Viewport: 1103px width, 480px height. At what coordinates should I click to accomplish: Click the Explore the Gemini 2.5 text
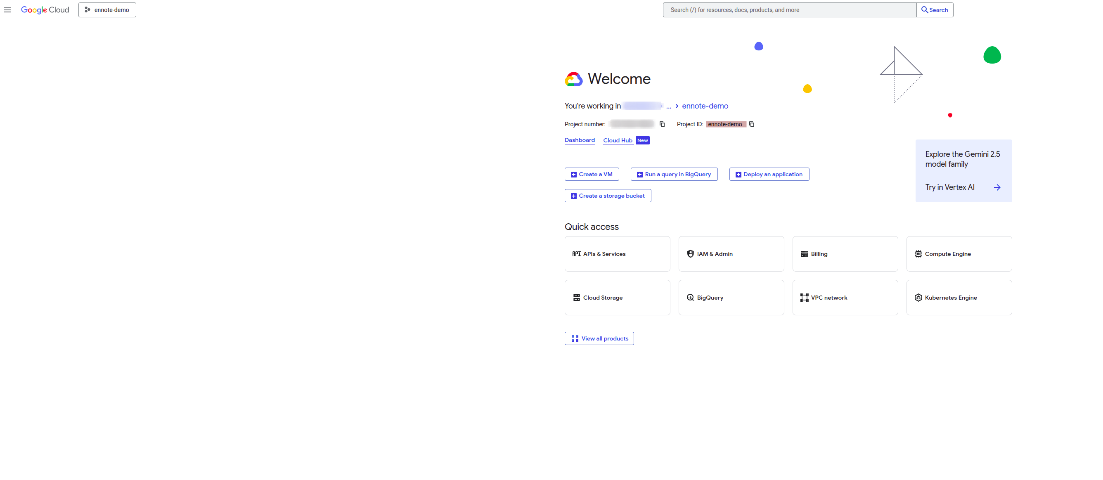962,159
